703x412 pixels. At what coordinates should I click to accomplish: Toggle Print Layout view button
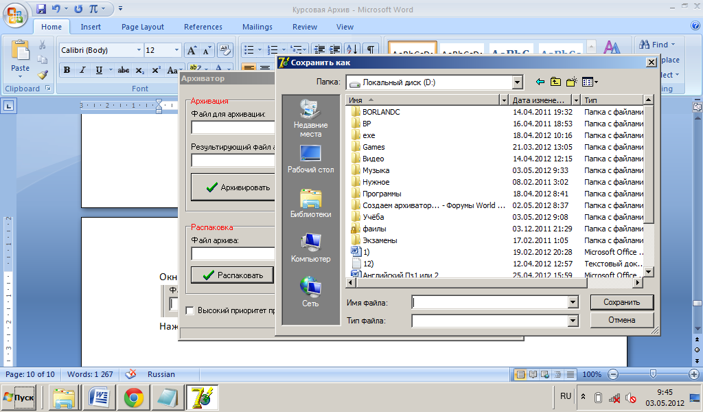[520, 374]
